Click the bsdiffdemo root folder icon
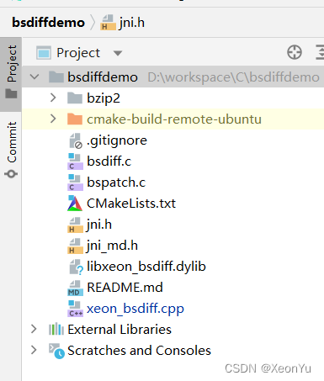The image size is (324, 381). click(56, 77)
